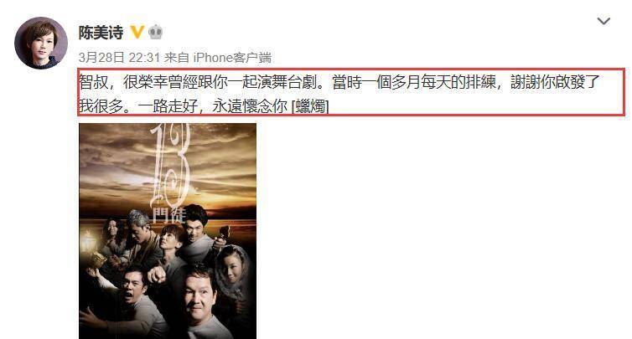Click the raised fist in the poster
Viewport: 632px width, 339px height.
(157, 275)
